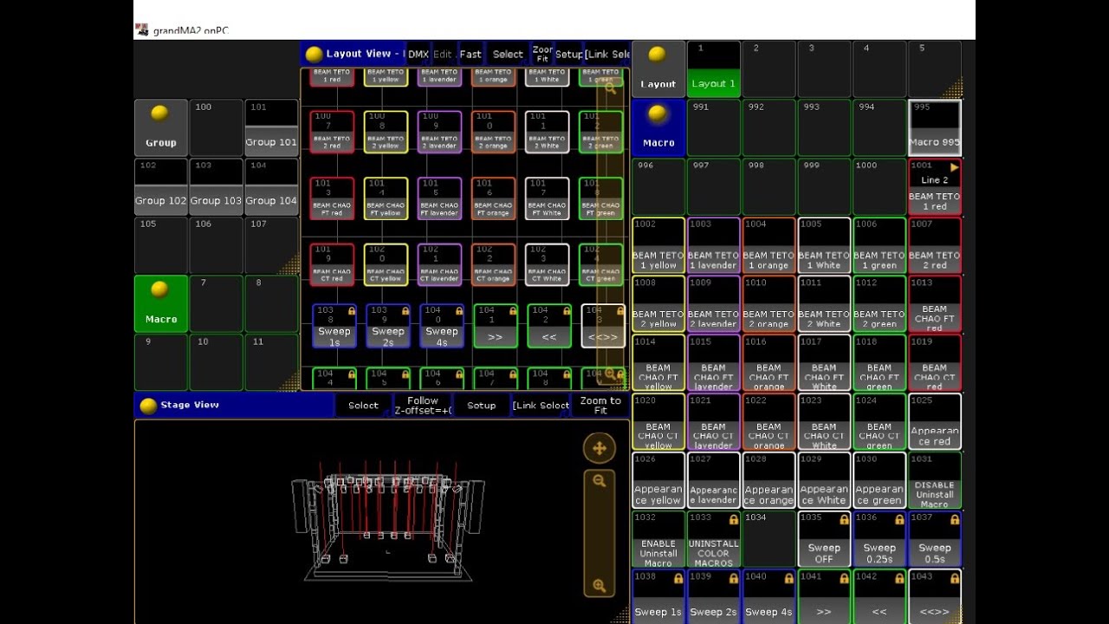Run Macro 995 in the Macro pool

[x=935, y=127]
